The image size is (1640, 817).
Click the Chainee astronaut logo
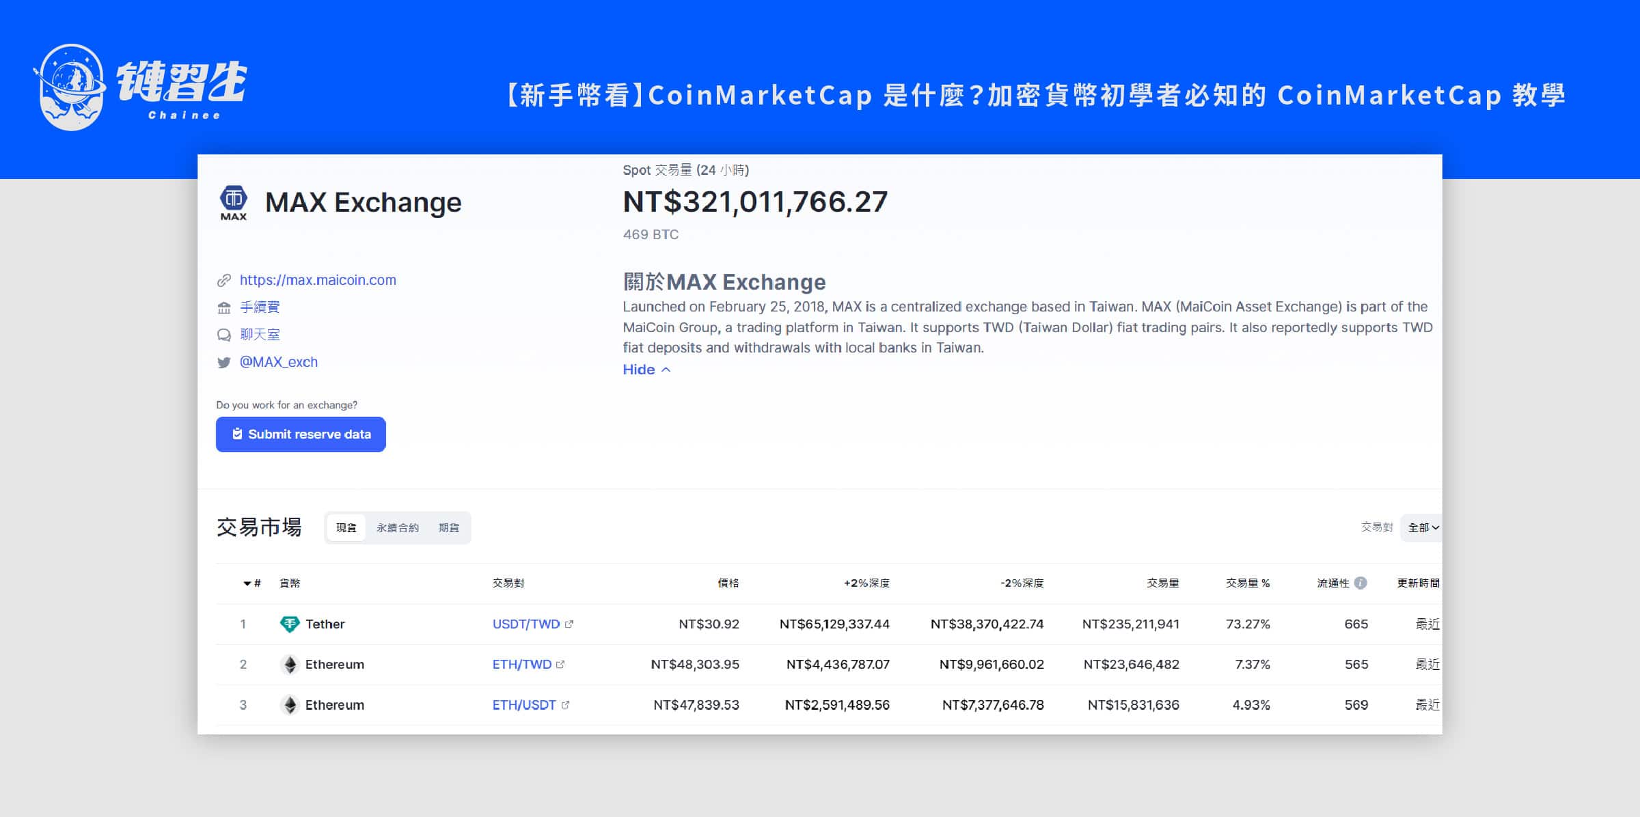pos(70,87)
